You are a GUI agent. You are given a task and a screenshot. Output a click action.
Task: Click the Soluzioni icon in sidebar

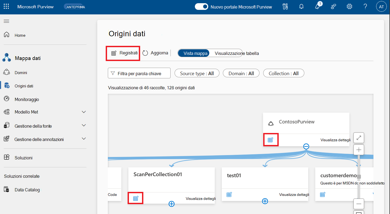(7, 157)
